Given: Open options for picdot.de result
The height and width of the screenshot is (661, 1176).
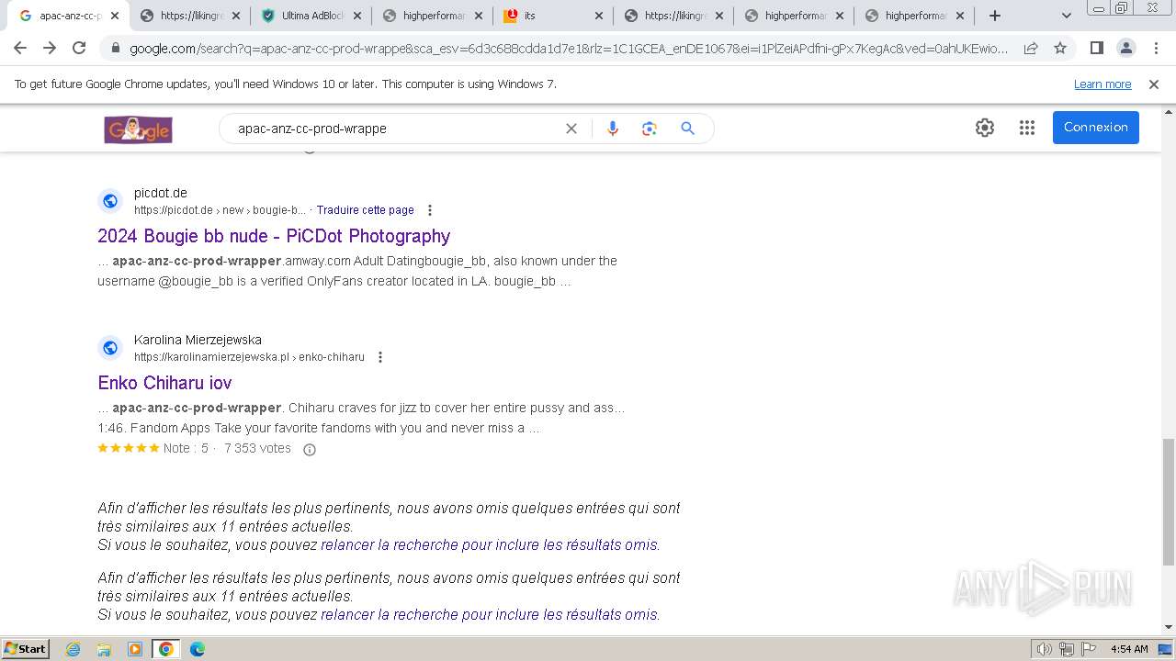Looking at the screenshot, I should (x=430, y=210).
